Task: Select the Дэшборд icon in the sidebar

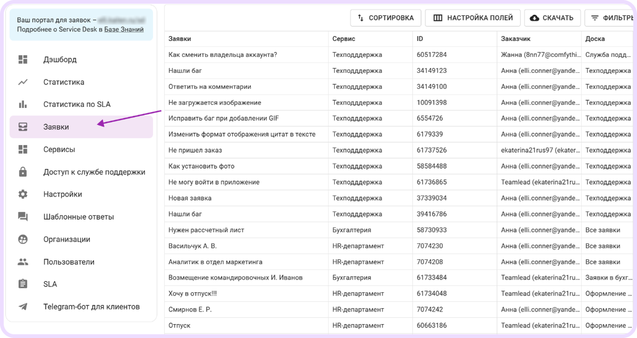Action: click(22, 59)
